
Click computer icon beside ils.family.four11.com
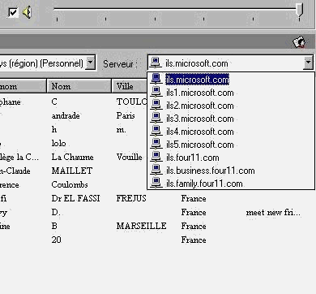pos(156,184)
